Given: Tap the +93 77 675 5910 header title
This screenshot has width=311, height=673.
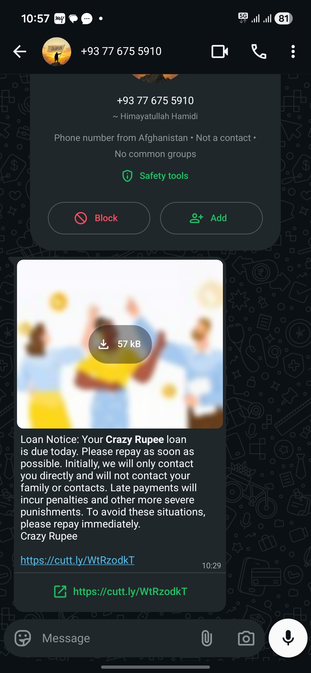Looking at the screenshot, I should tap(121, 51).
